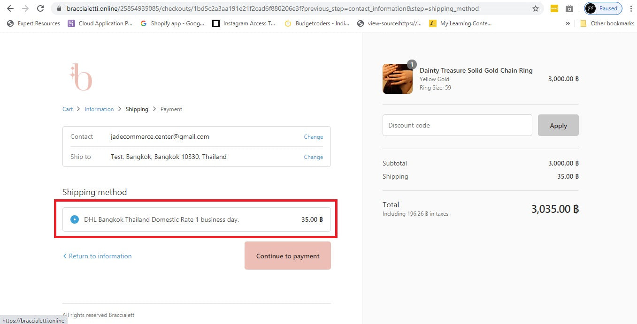Click the browser back arrow
Image resolution: width=637 pixels, height=324 pixels.
click(x=10, y=8)
